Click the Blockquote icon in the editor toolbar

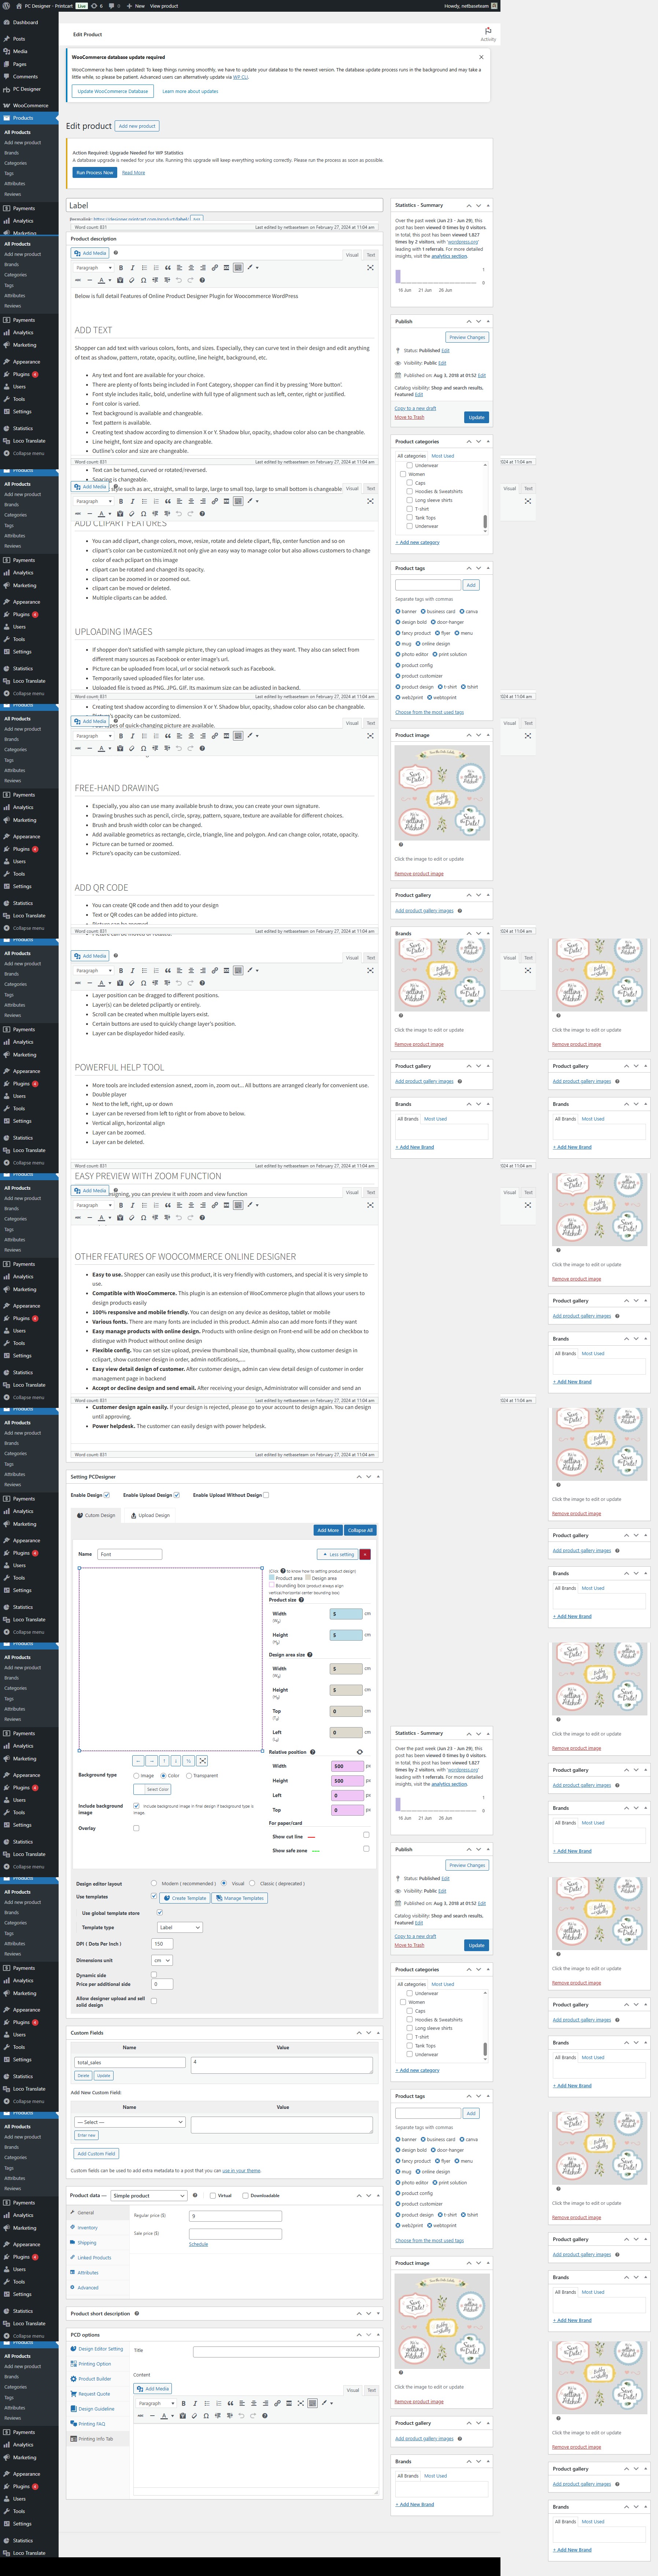click(x=167, y=268)
